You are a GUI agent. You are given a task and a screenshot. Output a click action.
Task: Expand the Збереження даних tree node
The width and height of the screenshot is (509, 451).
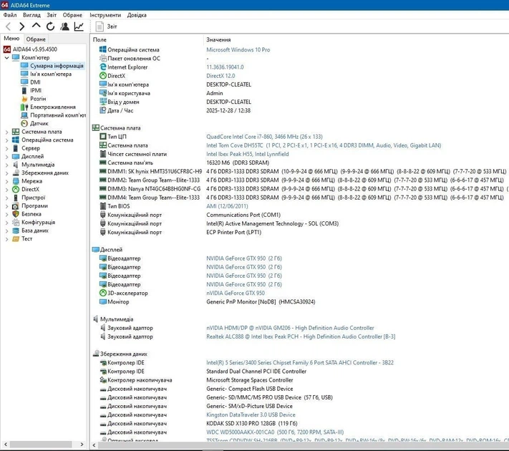7,173
